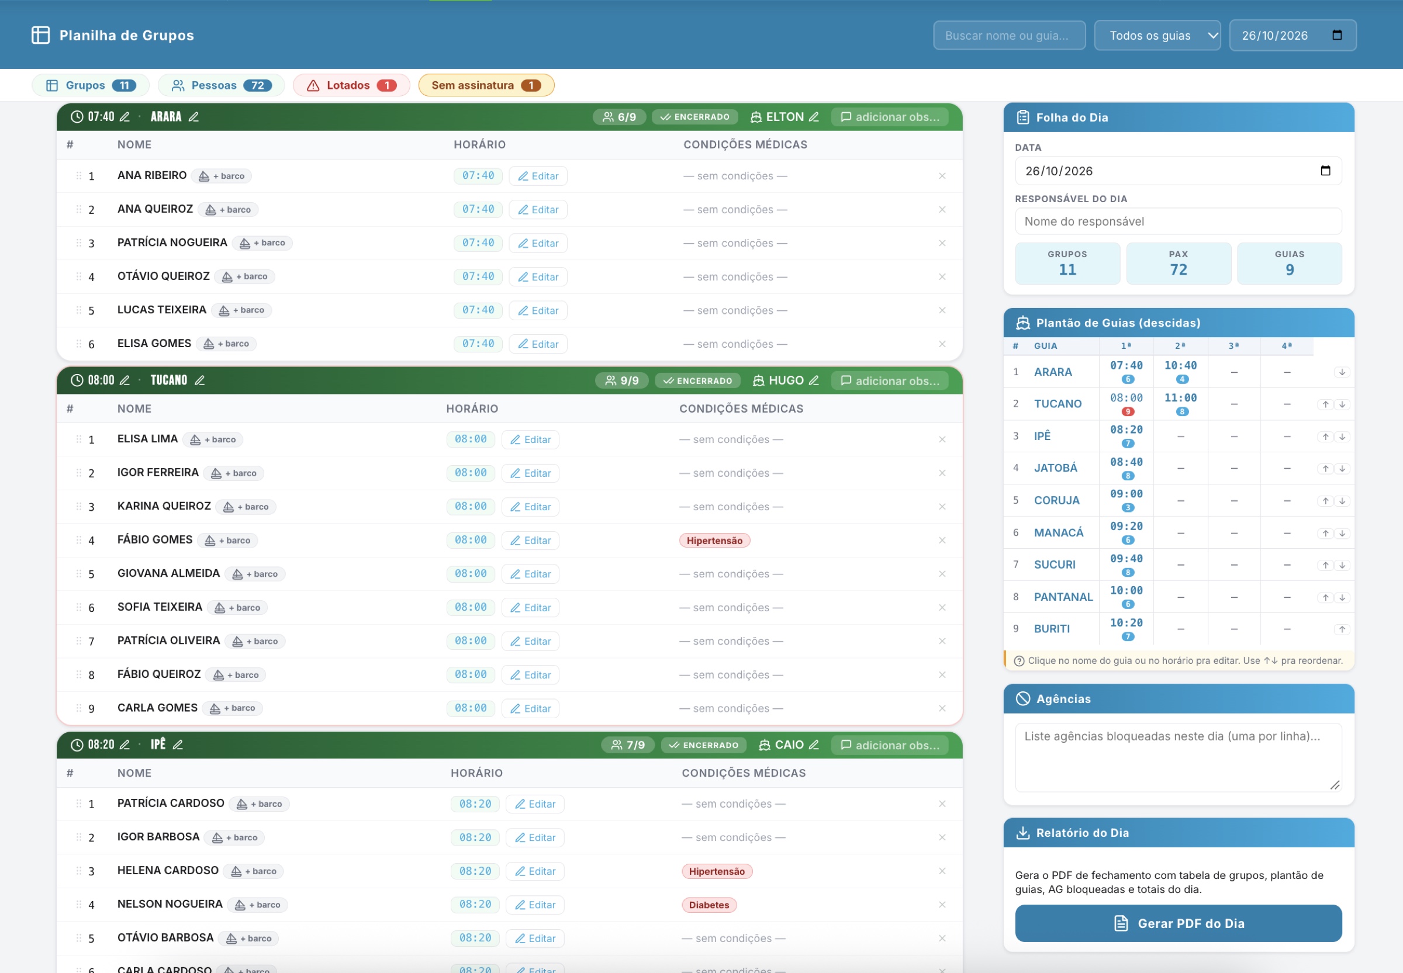Image resolution: width=1403 pixels, height=973 pixels.
Task: Open calendar icon in header date field
Action: click(1337, 34)
